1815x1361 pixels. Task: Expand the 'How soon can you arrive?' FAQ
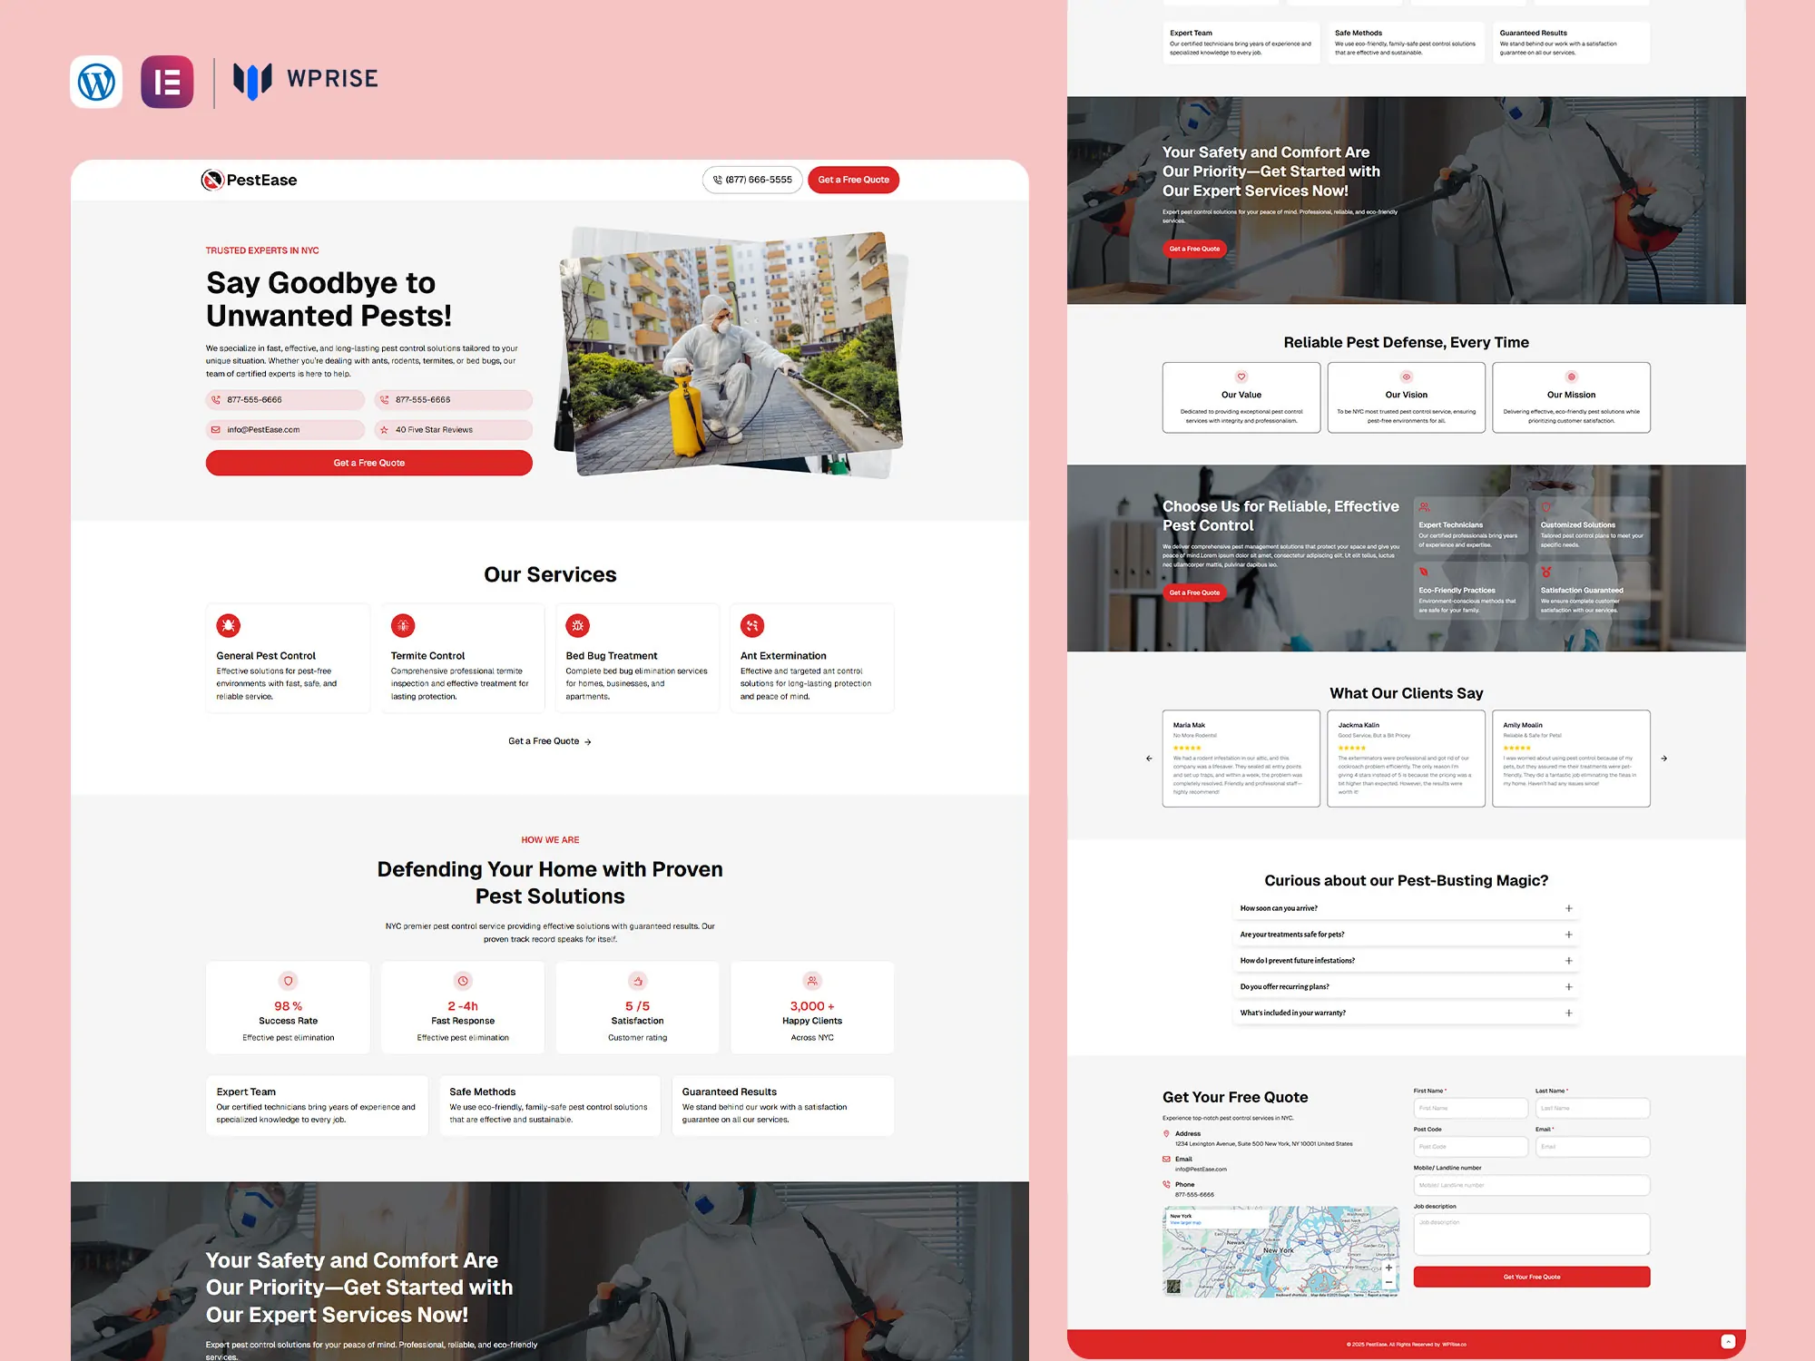coord(1567,907)
